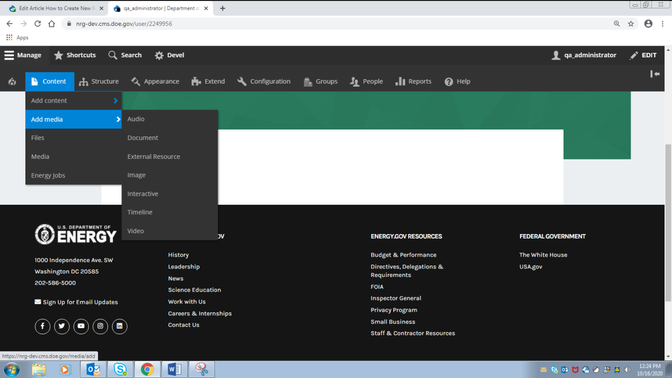
Task: Open the Content menu tab
Action: (x=50, y=82)
